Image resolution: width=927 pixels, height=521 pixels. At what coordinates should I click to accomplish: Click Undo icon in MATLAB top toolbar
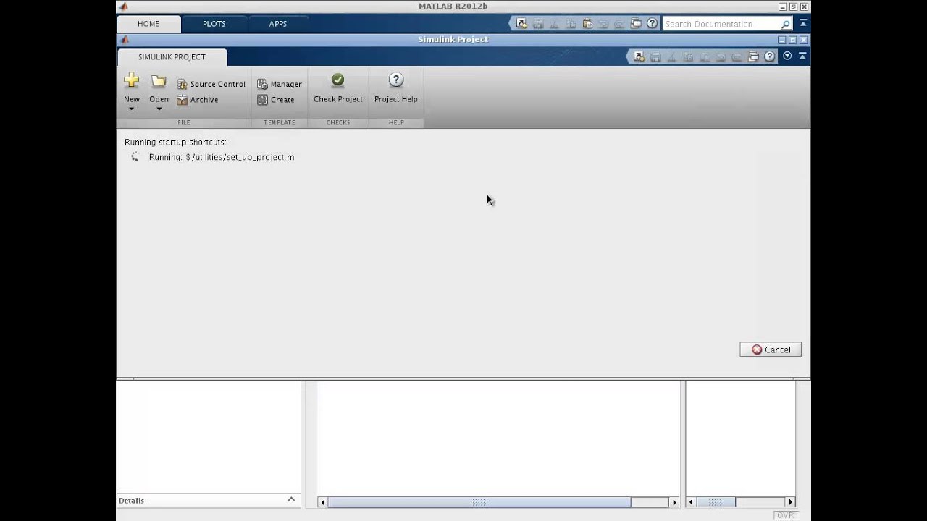603,24
